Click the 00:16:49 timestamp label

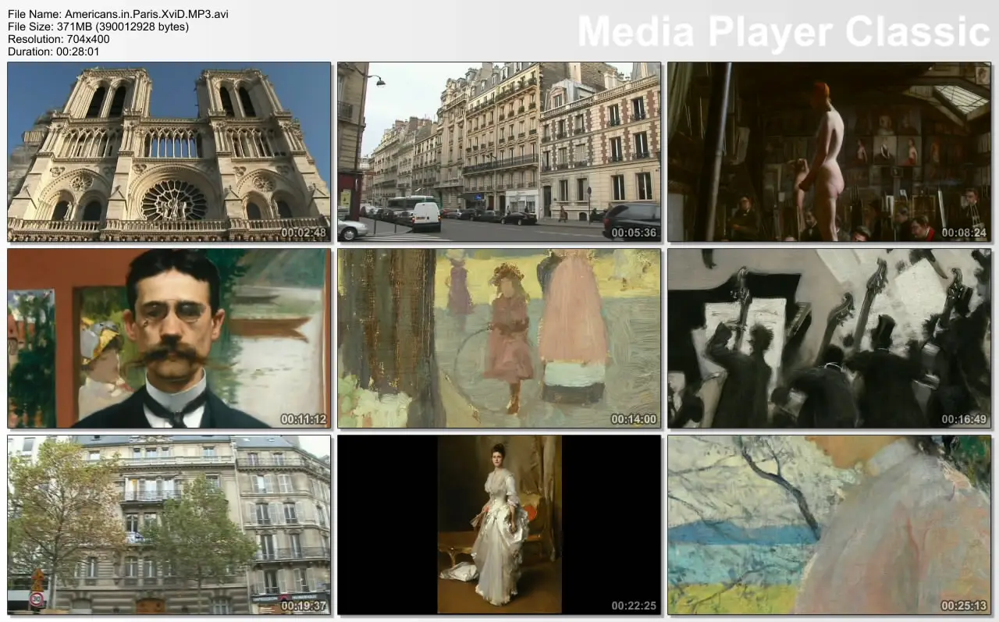[964, 419]
